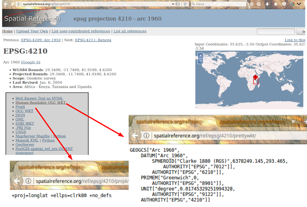Click back arrow in the prettywkt inset
Viewport: 307px width, 207px height.
coord(135,135)
